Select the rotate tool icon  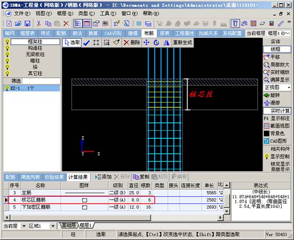click(156, 42)
